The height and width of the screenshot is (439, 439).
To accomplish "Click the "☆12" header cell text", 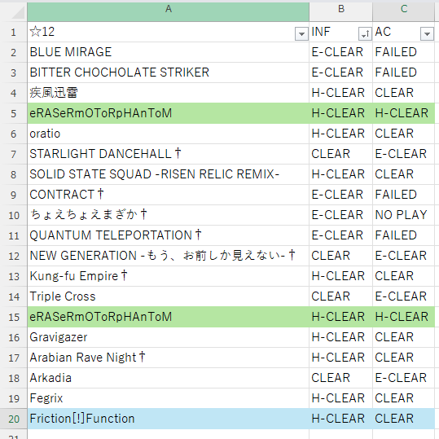I will 42,32.
